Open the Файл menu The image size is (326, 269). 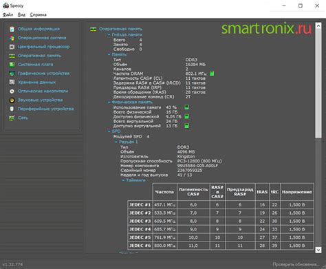pyautogui.click(x=8, y=14)
